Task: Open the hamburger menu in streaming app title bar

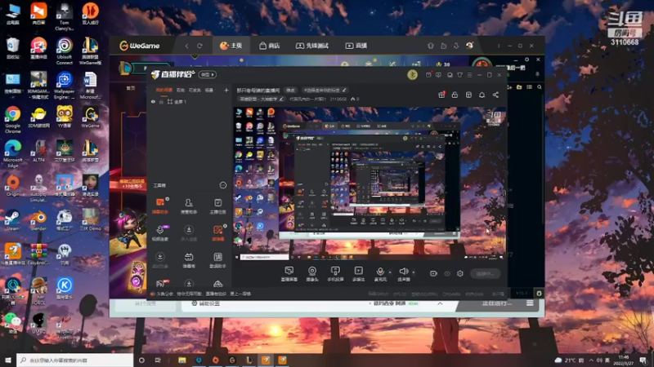Action: coord(469,75)
